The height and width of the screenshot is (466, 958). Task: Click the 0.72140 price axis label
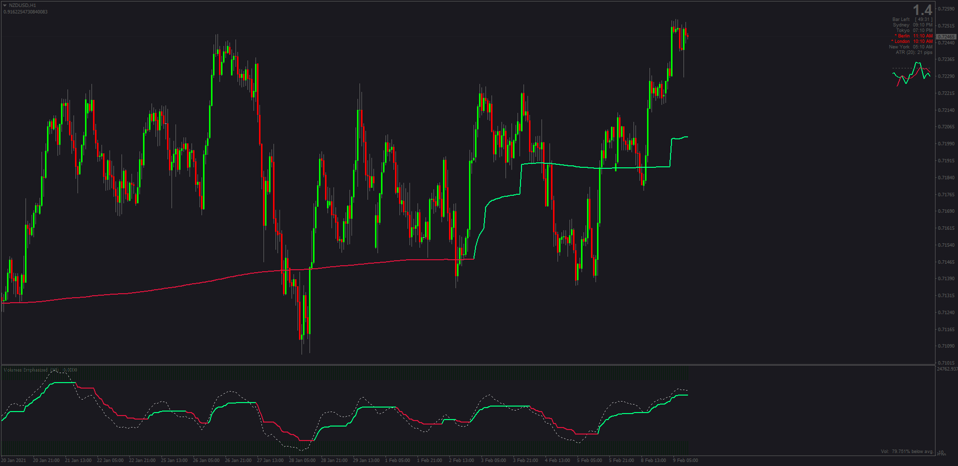click(946, 110)
